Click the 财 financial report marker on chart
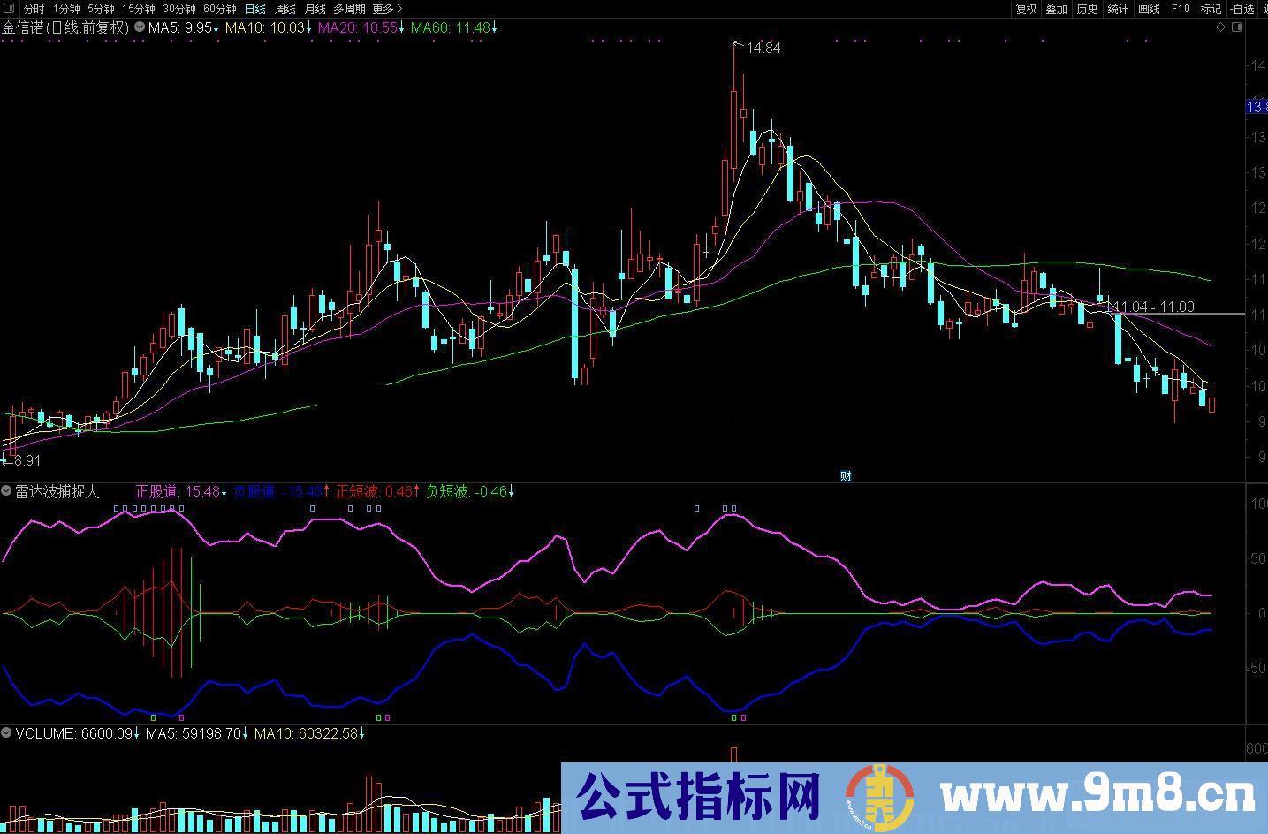The width and height of the screenshot is (1268, 834). point(845,475)
